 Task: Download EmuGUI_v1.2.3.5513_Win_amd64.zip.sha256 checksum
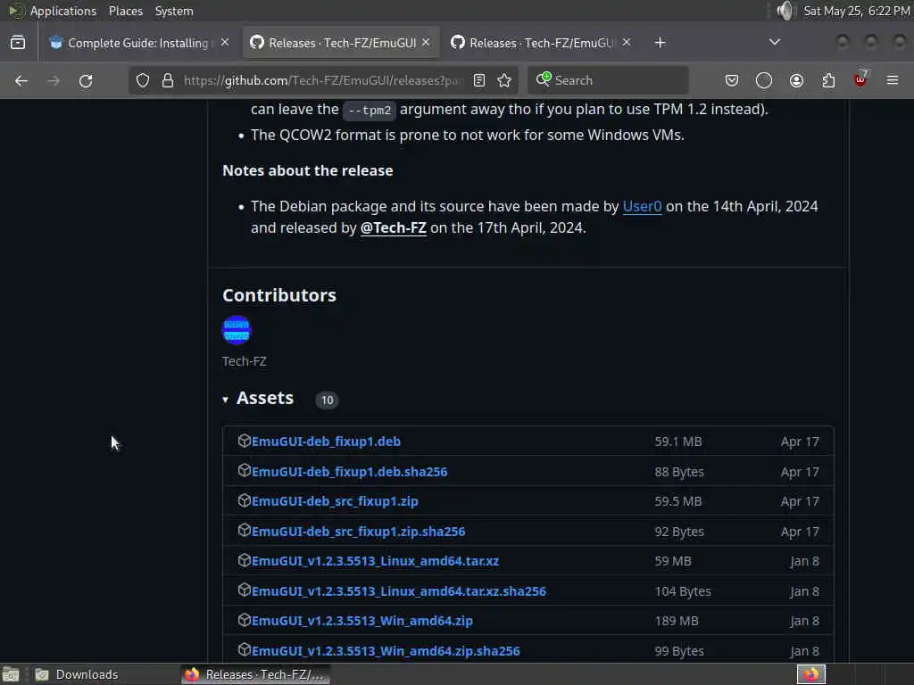click(386, 650)
